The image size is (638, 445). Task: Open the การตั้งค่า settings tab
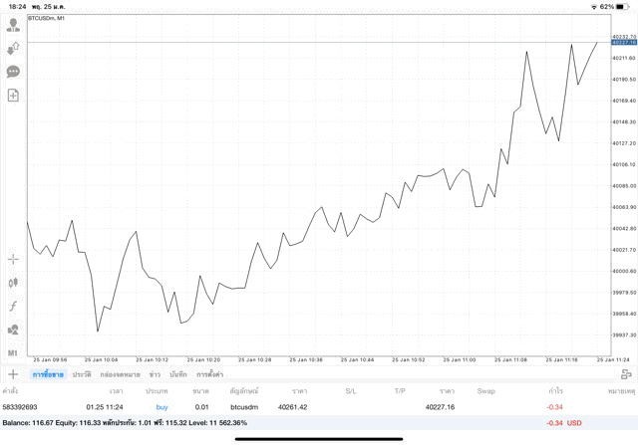209,374
